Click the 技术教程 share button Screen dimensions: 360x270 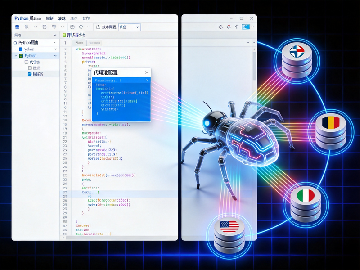coord(106,27)
